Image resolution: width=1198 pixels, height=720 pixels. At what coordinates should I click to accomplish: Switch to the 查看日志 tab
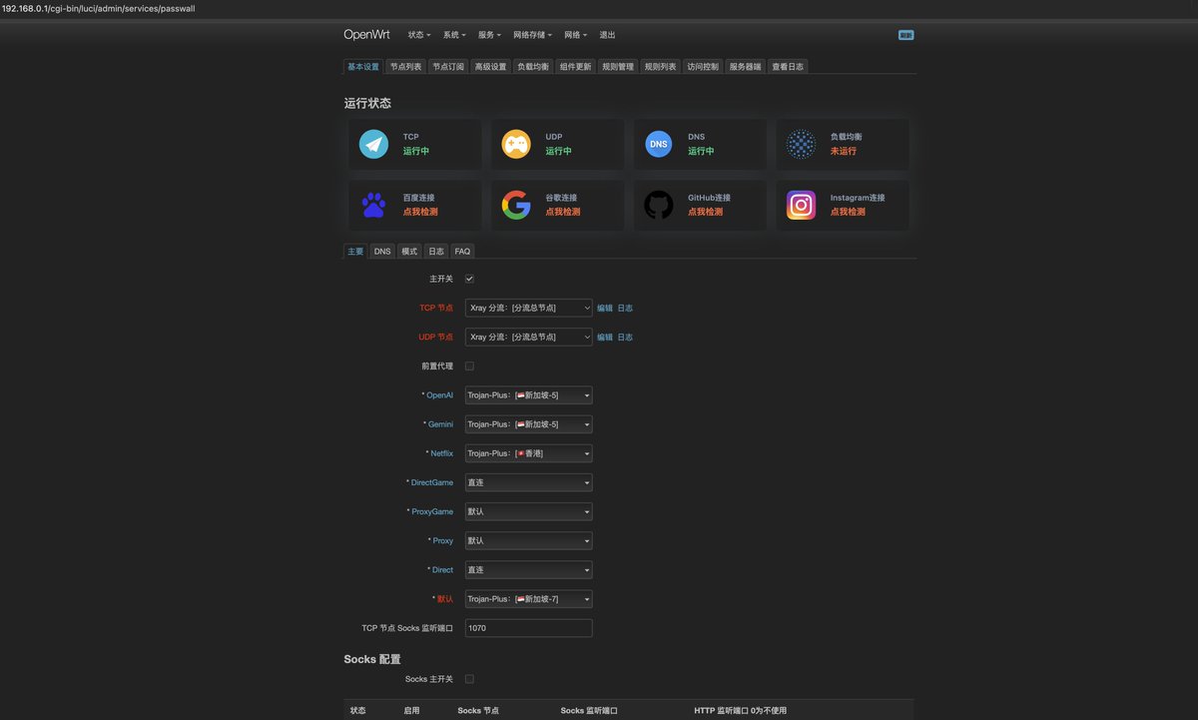click(788, 67)
